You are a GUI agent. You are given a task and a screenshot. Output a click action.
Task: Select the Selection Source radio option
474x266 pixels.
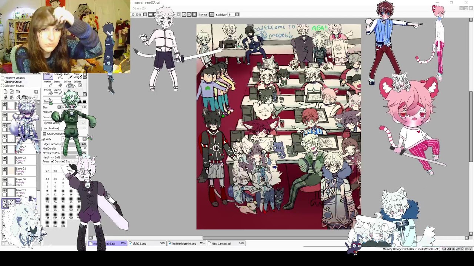(x=2, y=86)
